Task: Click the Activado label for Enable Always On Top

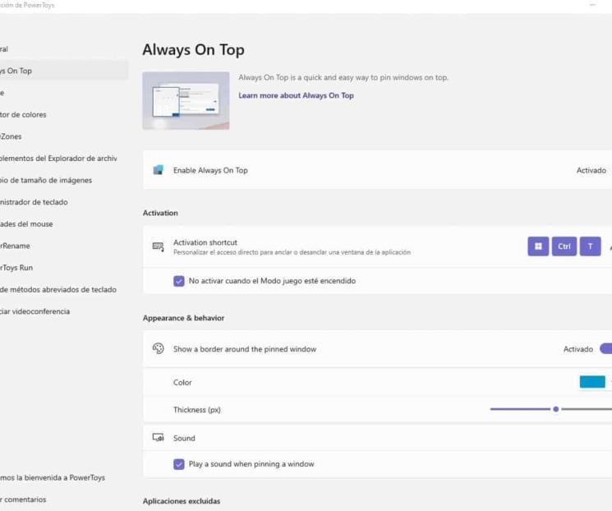Action: pyautogui.click(x=591, y=170)
